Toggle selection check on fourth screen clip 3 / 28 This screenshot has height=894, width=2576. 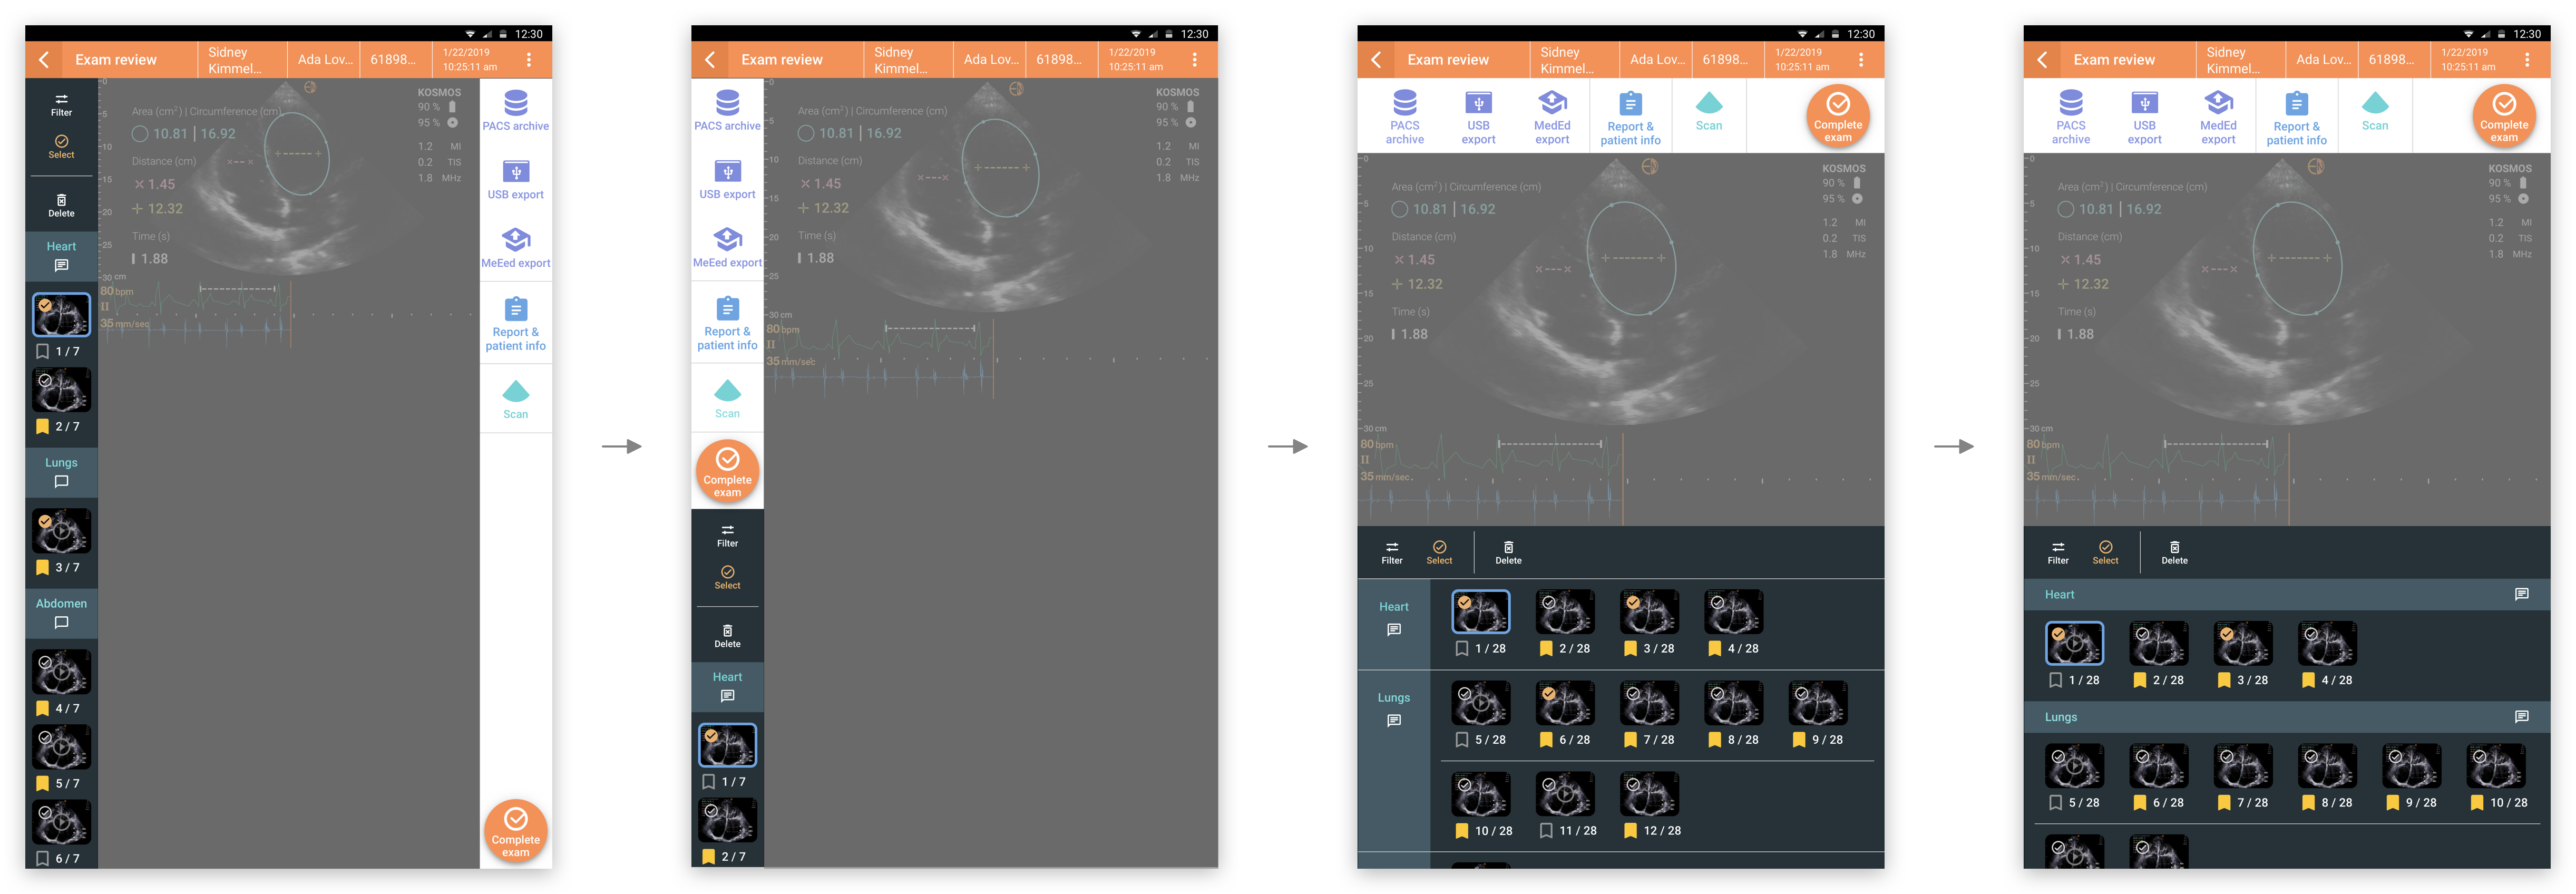coord(2227,634)
